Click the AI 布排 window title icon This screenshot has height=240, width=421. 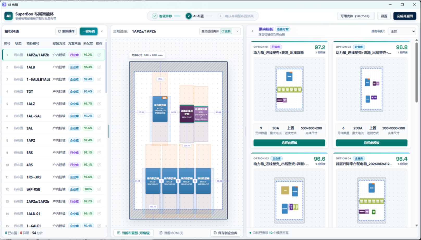(4, 4)
